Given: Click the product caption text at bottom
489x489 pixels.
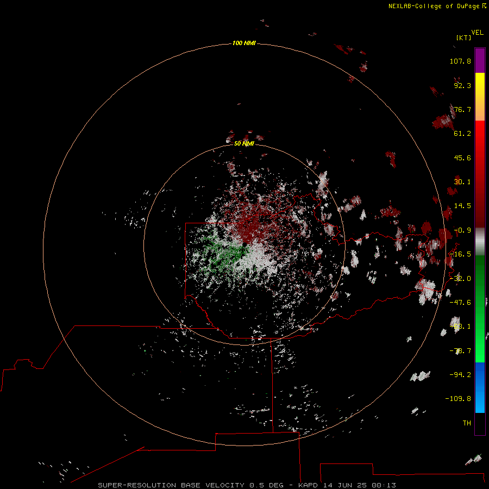Looking at the screenshot, I should pos(247,485).
